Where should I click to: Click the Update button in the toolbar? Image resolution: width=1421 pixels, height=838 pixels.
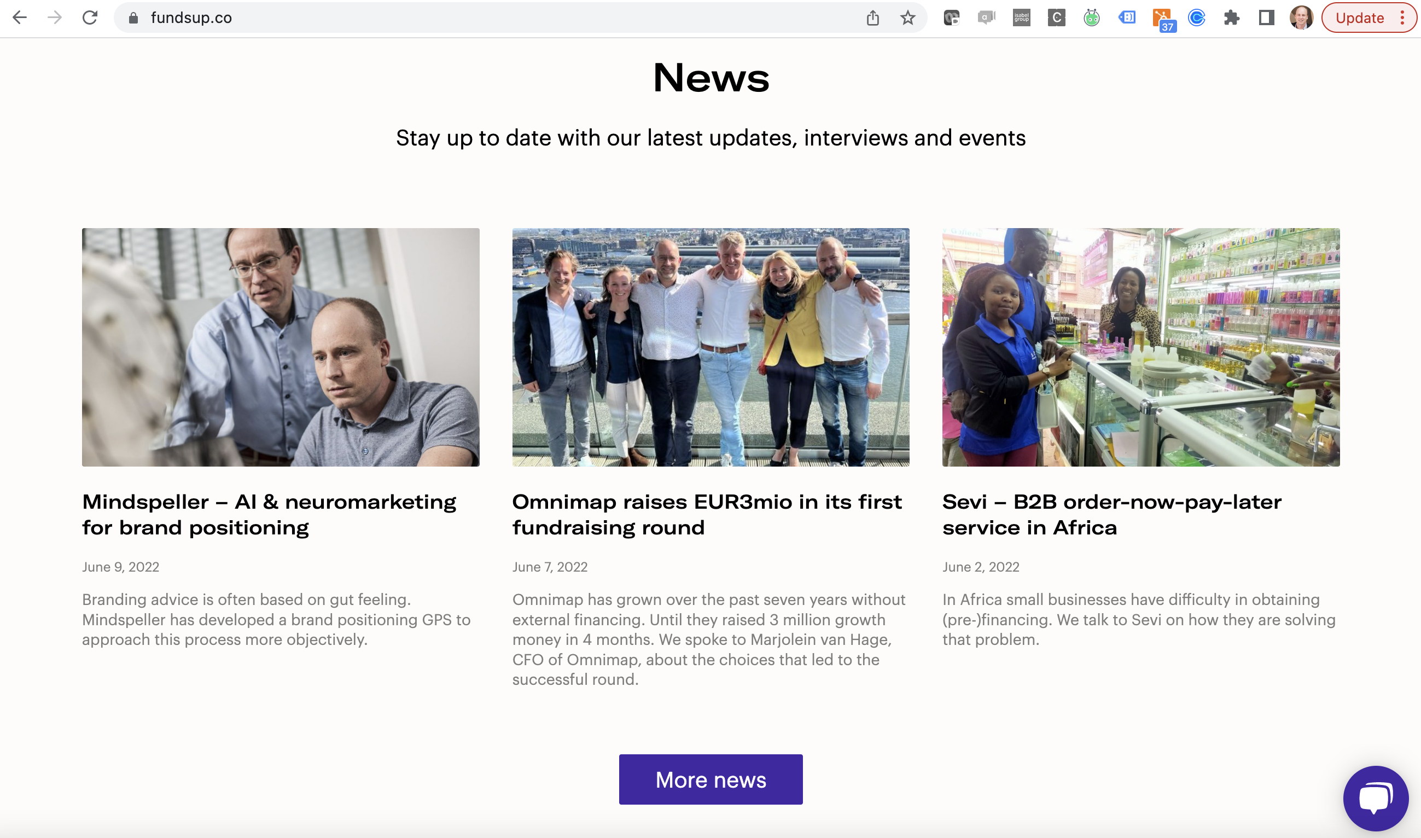coord(1359,18)
